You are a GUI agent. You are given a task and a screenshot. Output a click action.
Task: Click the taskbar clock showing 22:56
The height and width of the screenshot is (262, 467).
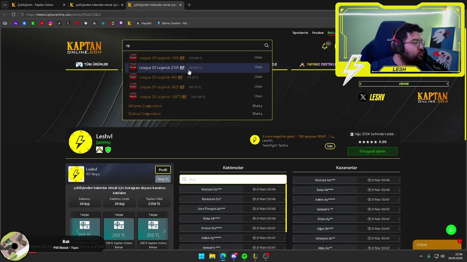(456, 256)
